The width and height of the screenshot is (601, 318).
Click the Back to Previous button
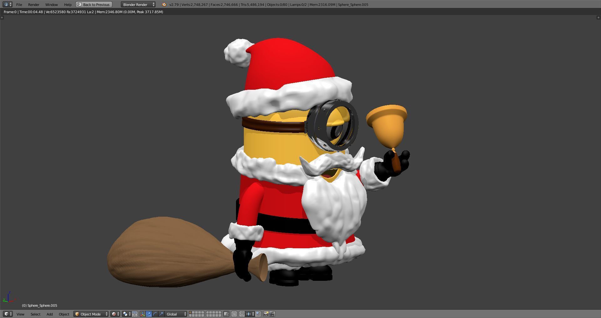click(x=94, y=4)
